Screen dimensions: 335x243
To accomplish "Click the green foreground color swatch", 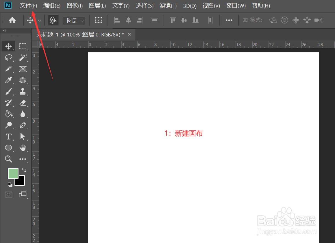I will (x=13, y=173).
